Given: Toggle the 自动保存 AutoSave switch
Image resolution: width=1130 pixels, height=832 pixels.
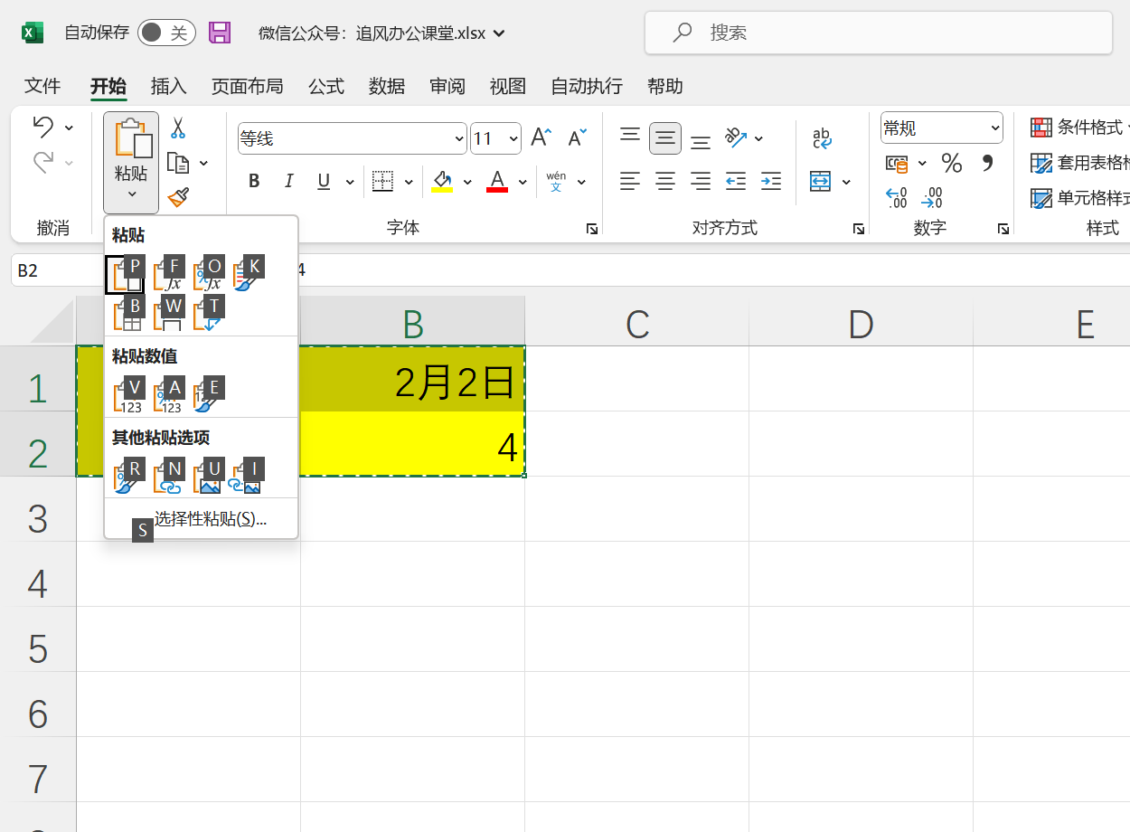Looking at the screenshot, I should pos(166,33).
